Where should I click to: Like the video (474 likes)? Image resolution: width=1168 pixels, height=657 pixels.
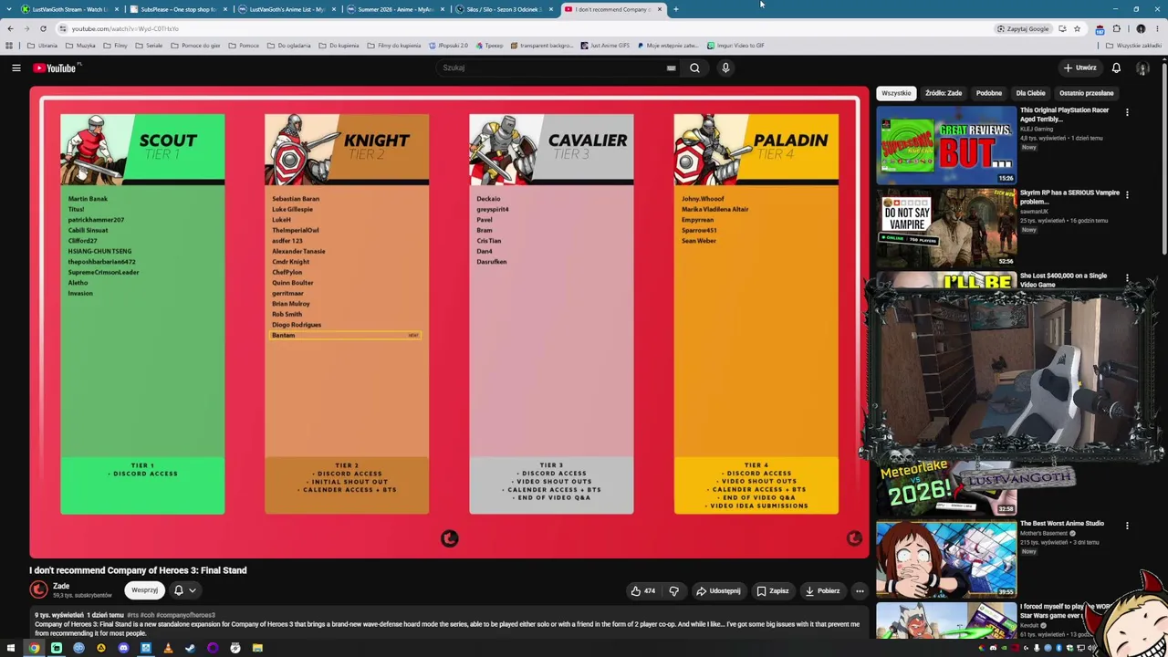(x=642, y=590)
